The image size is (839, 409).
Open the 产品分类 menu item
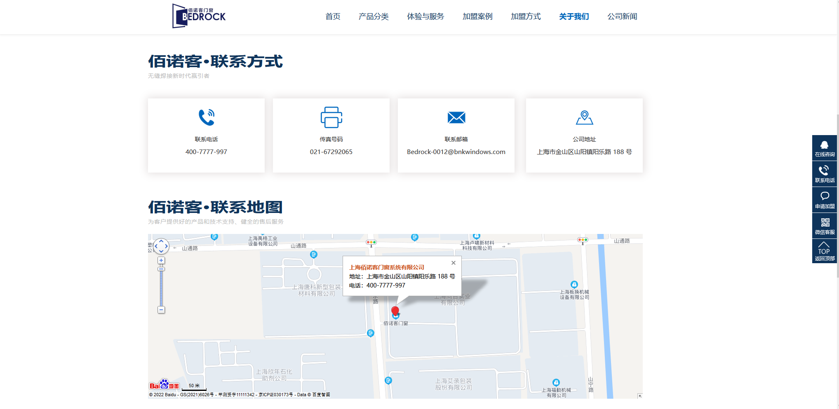point(373,16)
